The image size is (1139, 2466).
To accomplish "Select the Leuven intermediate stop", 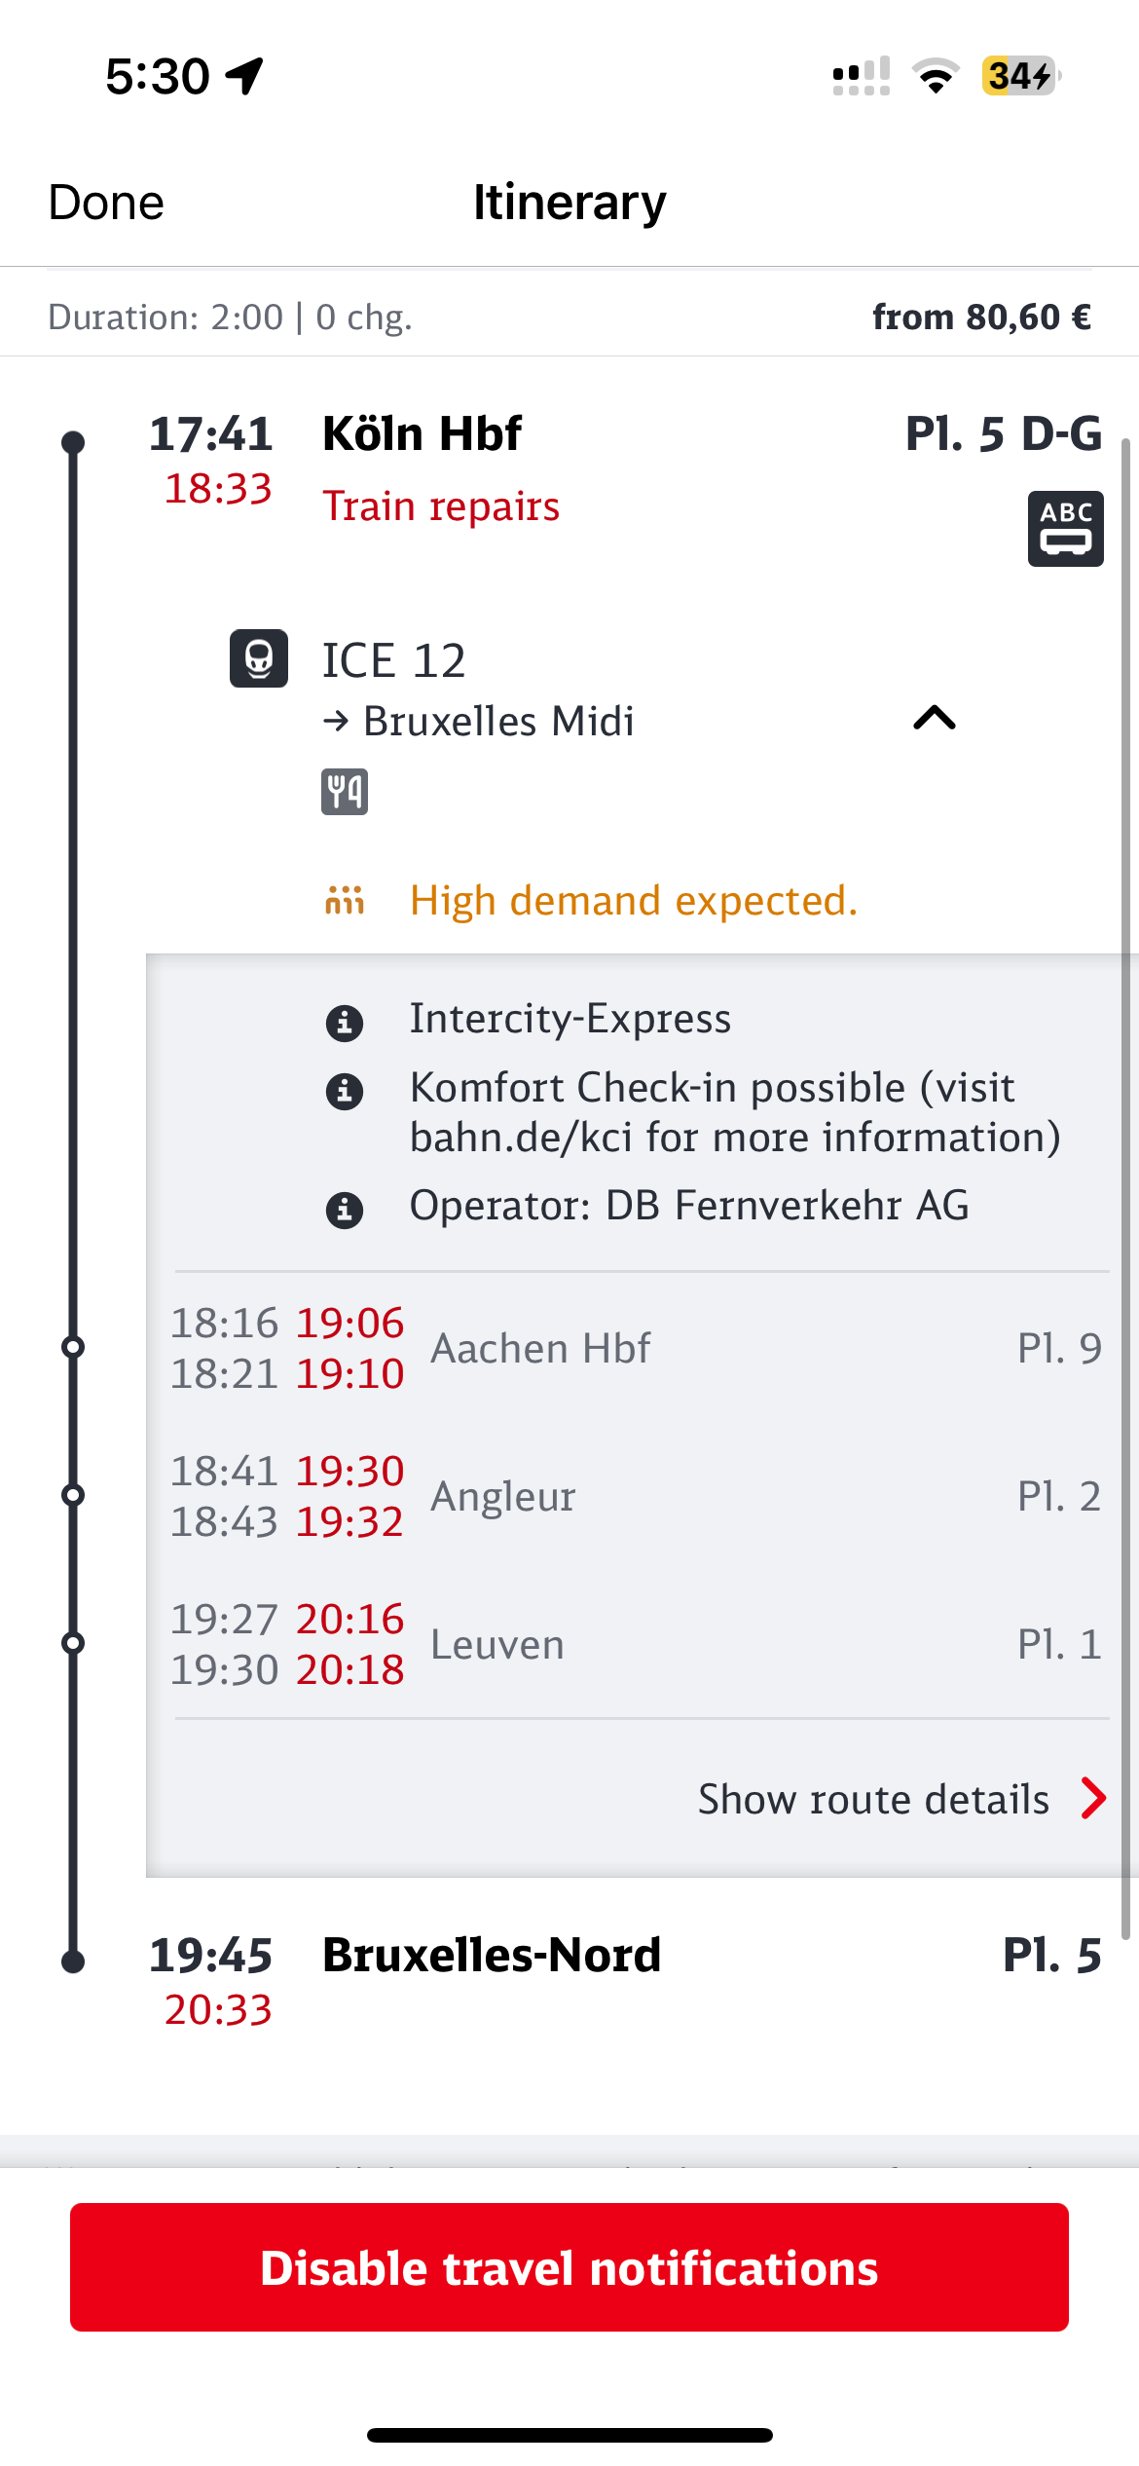I will [497, 1645].
